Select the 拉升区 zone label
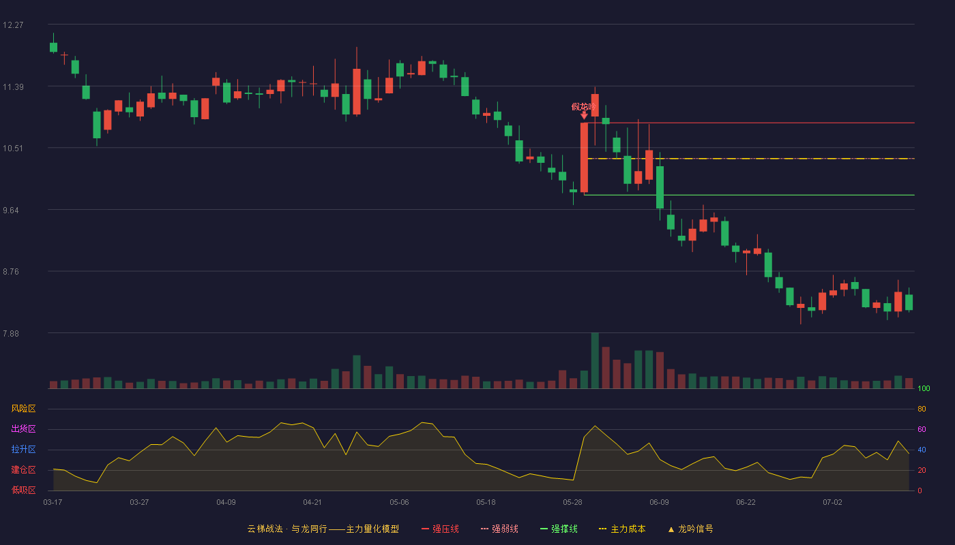This screenshot has width=955, height=545. coord(23,450)
